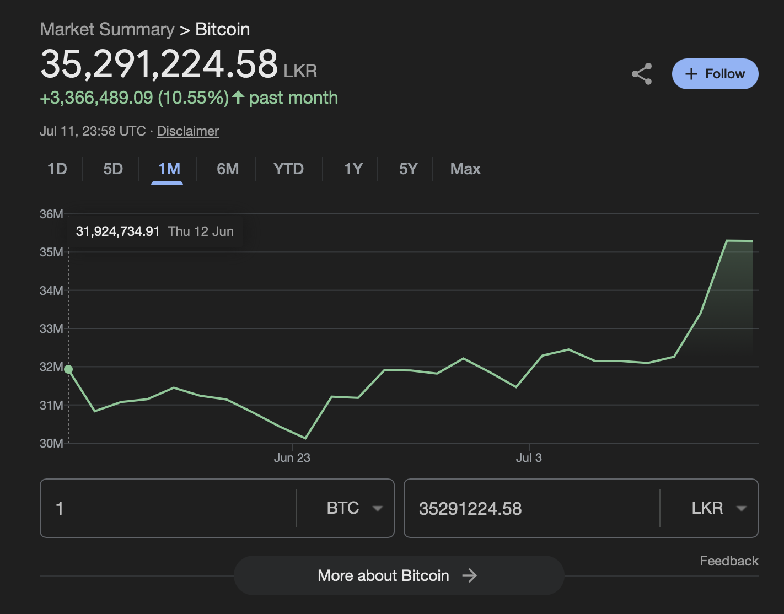Click the 31,924,734.91 tooltip value
This screenshot has height=614, width=784.
[x=117, y=231]
